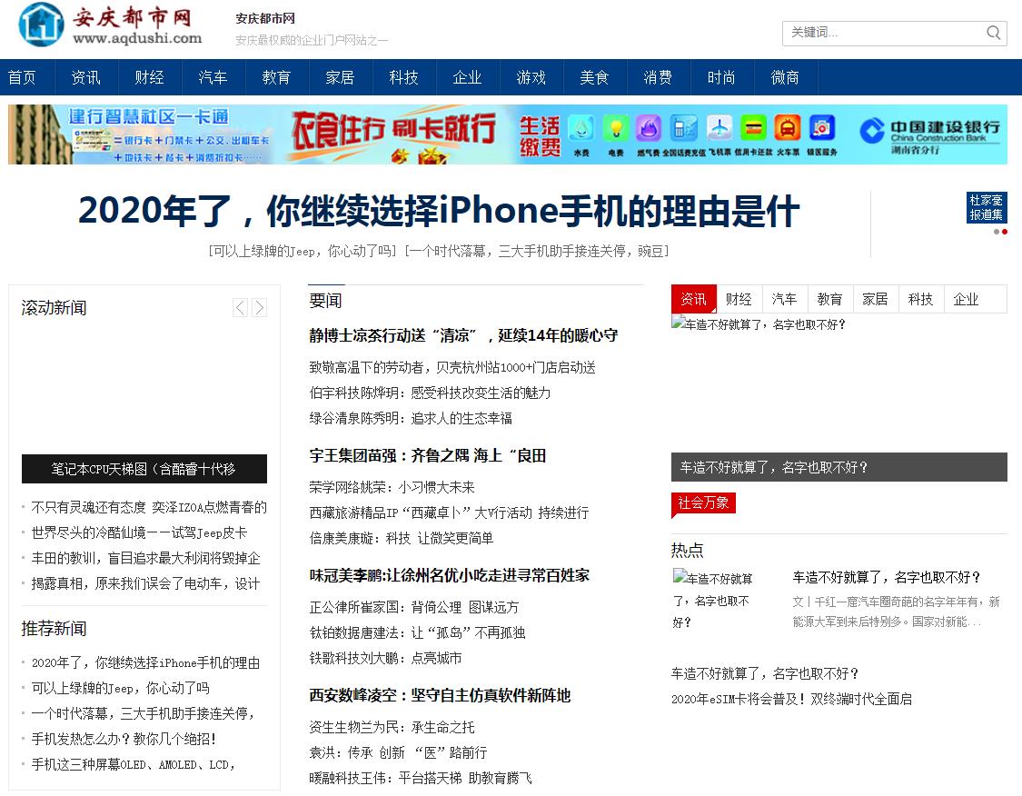Screen dimensions: 1022x796
Task: Open recommended OLED、AMOLED、LCD article
Action: coord(133,764)
